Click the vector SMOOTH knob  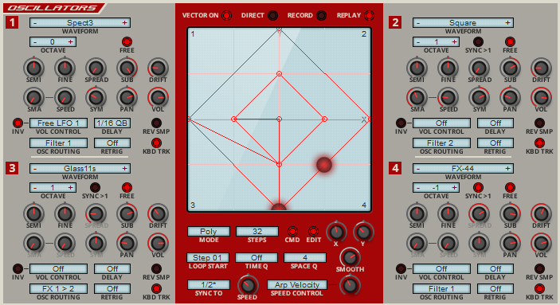[350, 257]
